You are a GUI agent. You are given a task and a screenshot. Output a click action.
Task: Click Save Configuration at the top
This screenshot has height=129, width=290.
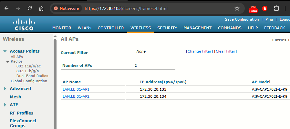tap(242, 19)
